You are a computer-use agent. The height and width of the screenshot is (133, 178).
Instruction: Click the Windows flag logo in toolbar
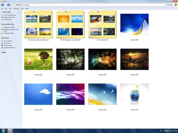(176, 5)
